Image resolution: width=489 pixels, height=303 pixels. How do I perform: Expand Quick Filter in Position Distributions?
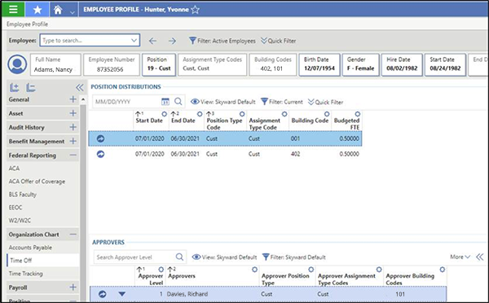click(325, 102)
